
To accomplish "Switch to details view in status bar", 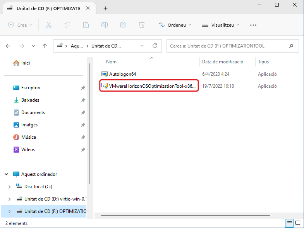I will pyautogui.click(x=289, y=223).
